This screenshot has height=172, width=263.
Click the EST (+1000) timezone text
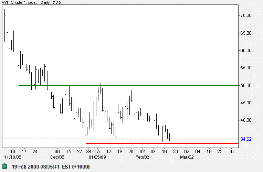tap(76, 167)
